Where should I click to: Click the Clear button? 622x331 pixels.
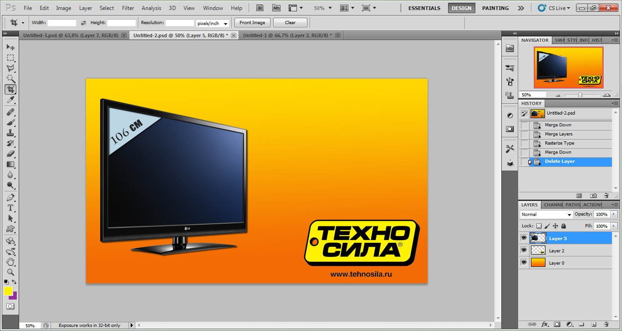pos(290,22)
